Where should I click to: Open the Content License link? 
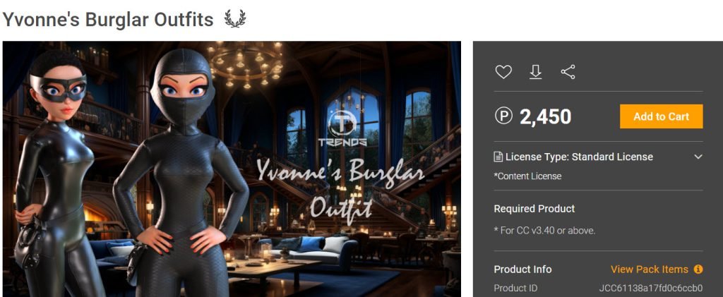[x=527, y=176]
